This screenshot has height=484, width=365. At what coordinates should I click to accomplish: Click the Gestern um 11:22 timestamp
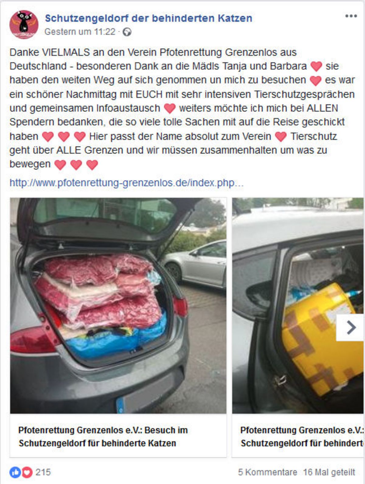tap(80, 32)
